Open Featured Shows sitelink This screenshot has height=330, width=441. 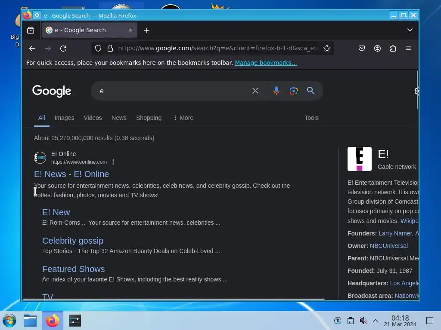coord(73,269)
